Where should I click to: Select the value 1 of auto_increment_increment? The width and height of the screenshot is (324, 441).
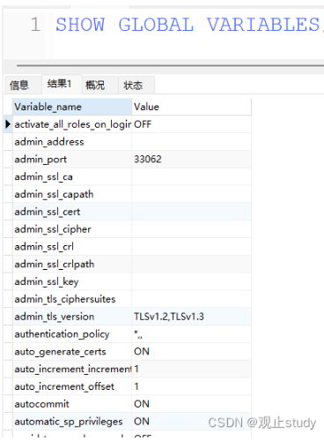point(192,369)
